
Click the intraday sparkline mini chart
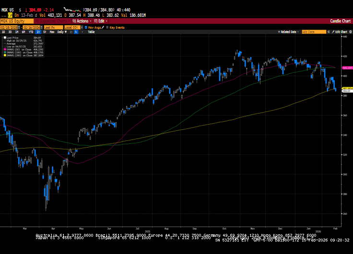click(72, 9)
